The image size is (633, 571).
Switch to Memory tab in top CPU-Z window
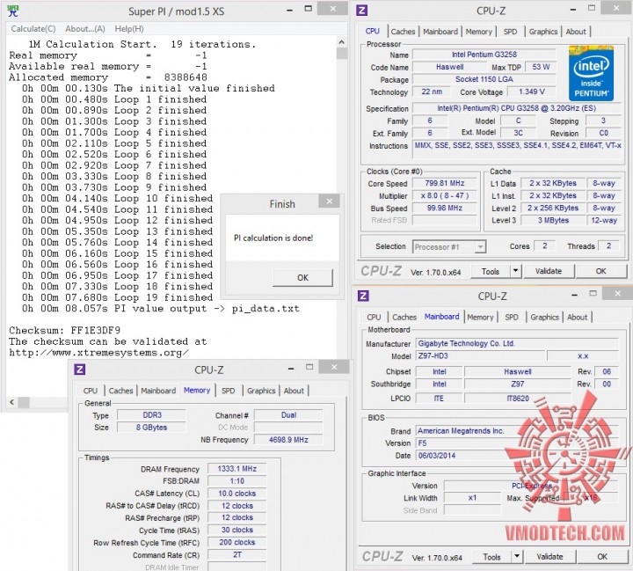coord(479,32)
